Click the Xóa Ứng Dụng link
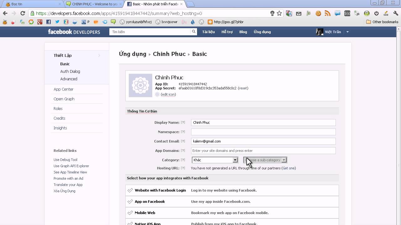401x225 pixels. click(x=65, y=191)
